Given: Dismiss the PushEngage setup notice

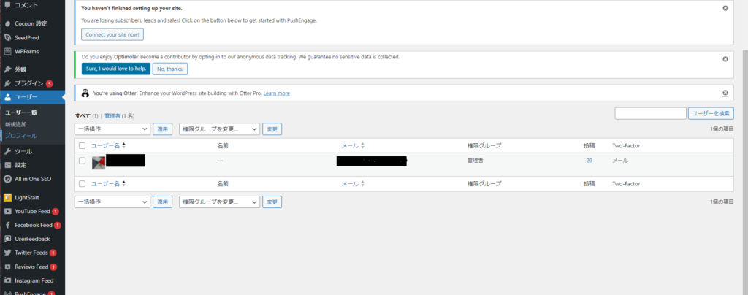Looking at the screenshot, I should pyautogui.click(x=725, y=8).
